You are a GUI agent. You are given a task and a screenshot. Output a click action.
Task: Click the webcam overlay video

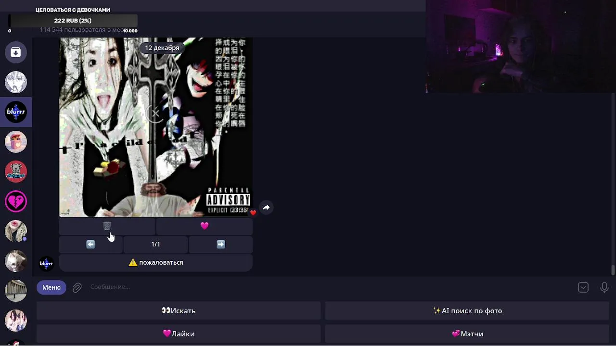521,47
